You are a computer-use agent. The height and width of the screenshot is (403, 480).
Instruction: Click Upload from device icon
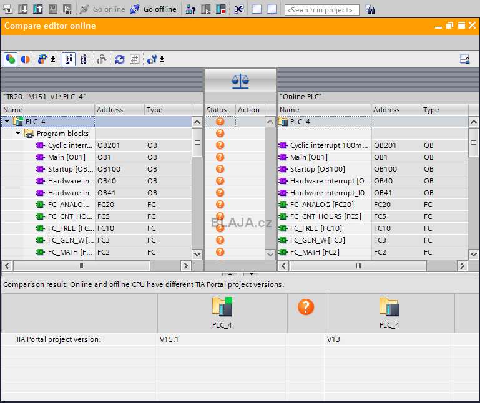(38, 9)
